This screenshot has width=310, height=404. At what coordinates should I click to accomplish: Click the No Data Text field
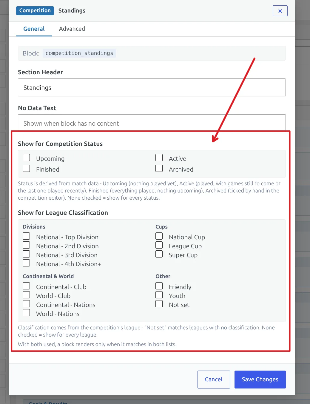click(x=152, y=123)
